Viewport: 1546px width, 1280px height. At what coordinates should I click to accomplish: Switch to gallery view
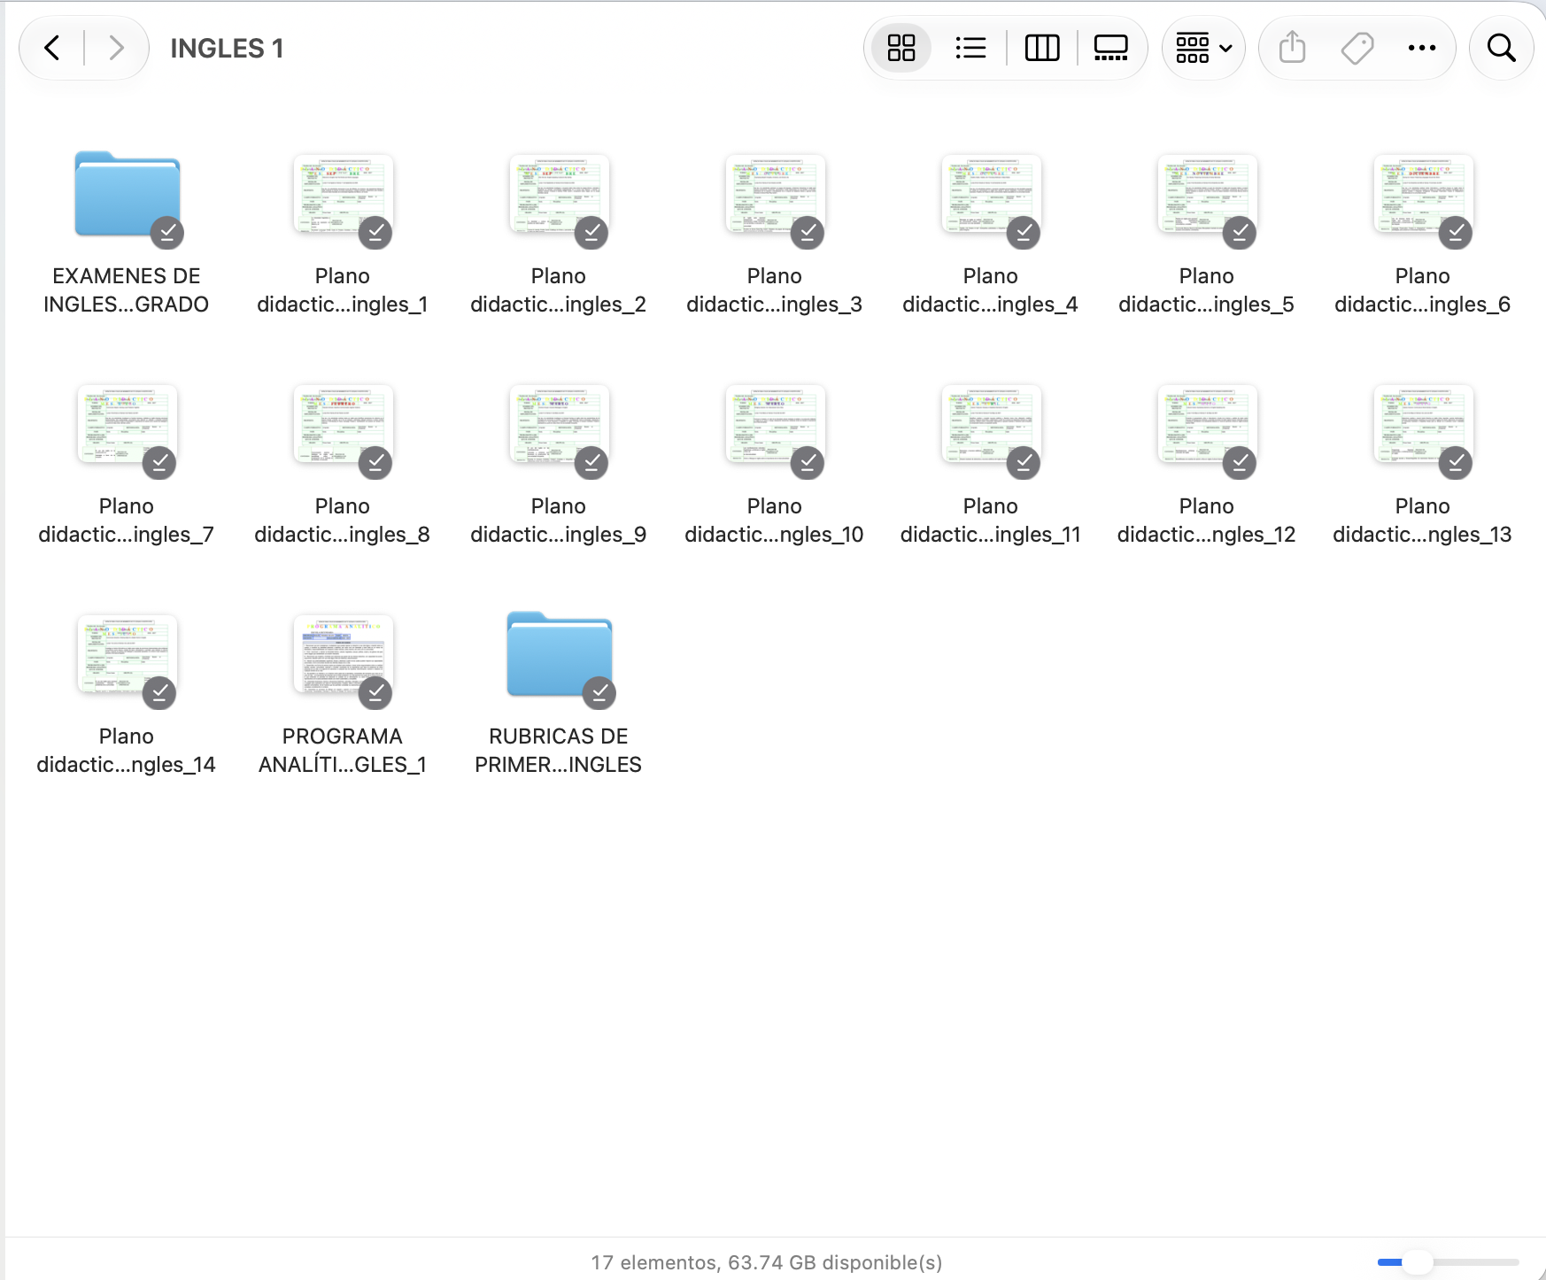coord(1111,48)
